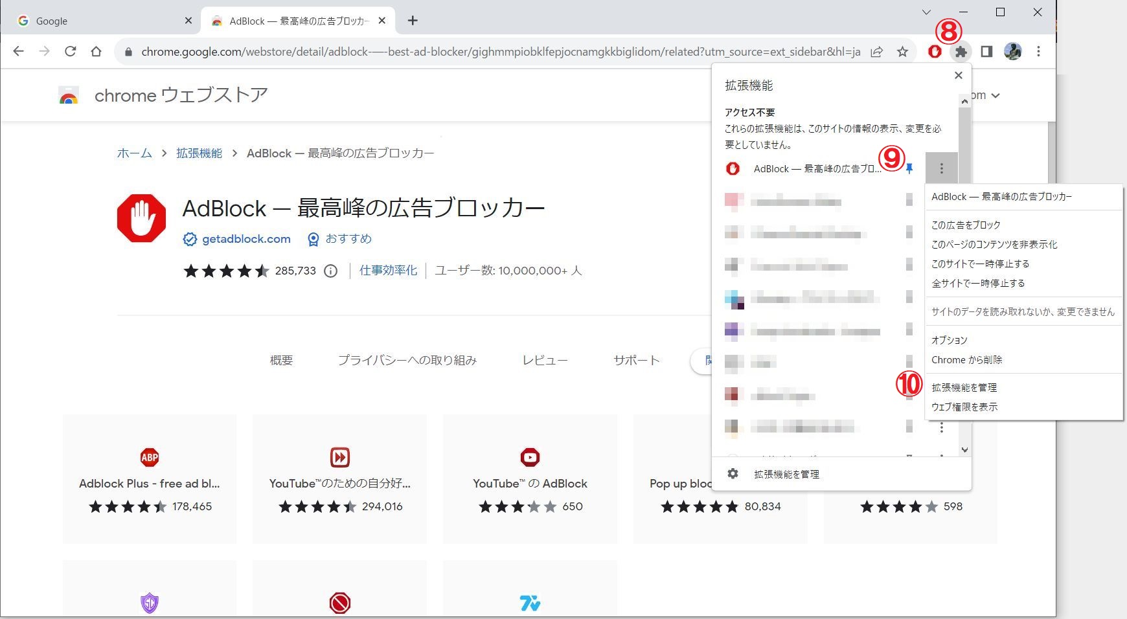Viewport: 1127px width, 619px height.
Task: Select ウェブ権限を表示 in the context menu
Action: point(1023,407)
